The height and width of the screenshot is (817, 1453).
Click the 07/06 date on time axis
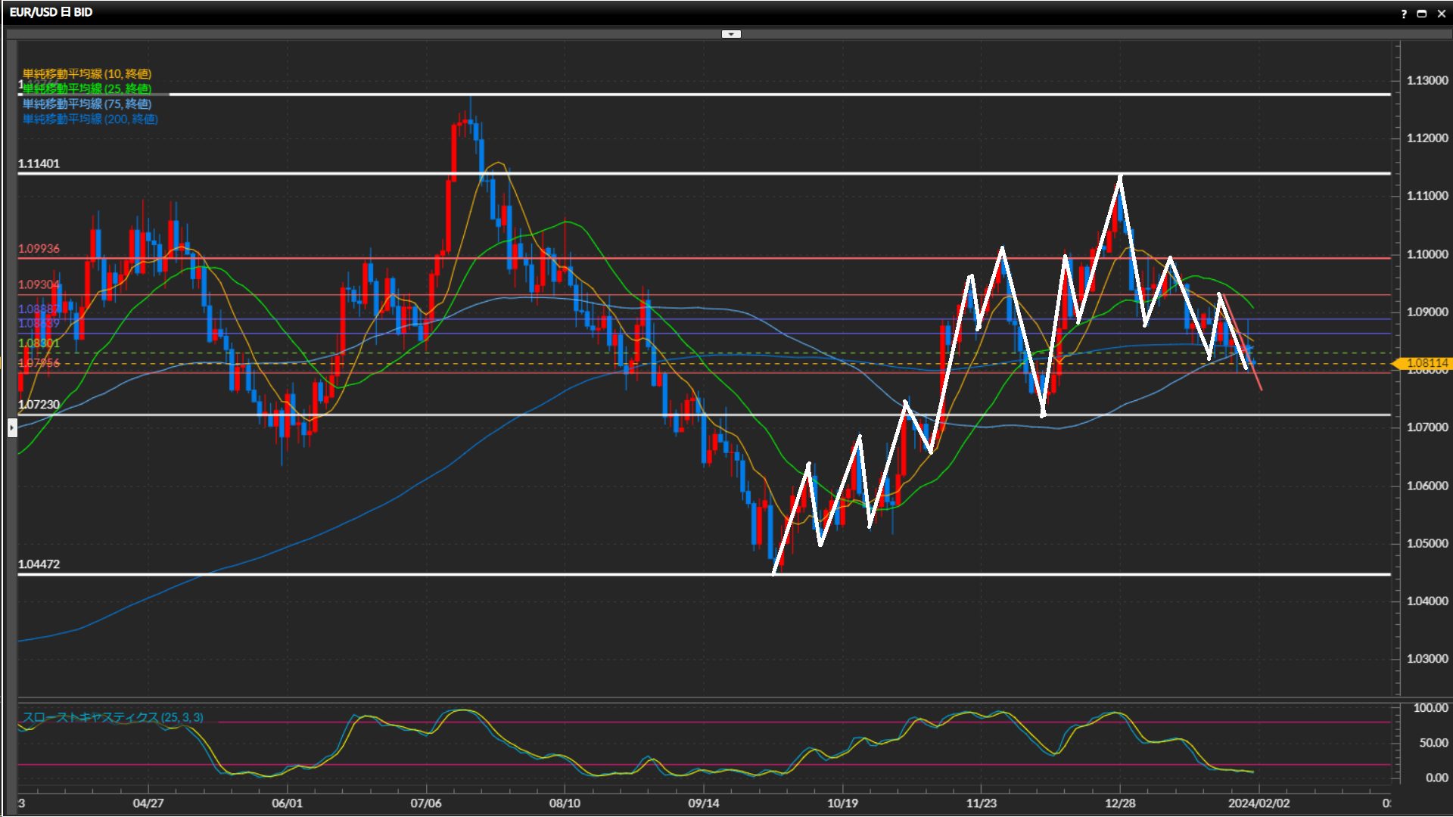425,803
